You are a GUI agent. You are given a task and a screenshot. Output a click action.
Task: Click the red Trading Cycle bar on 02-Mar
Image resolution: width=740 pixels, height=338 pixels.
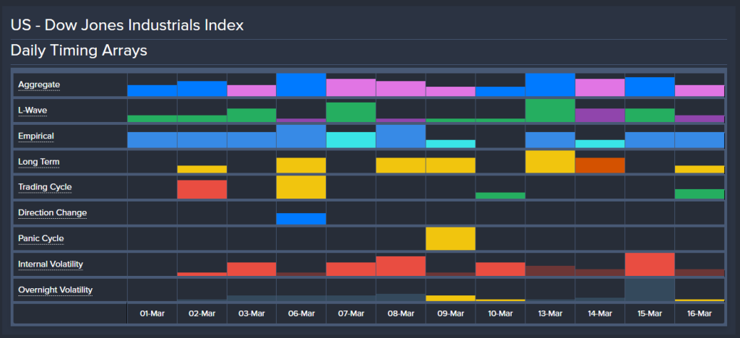tap(202, 189)
